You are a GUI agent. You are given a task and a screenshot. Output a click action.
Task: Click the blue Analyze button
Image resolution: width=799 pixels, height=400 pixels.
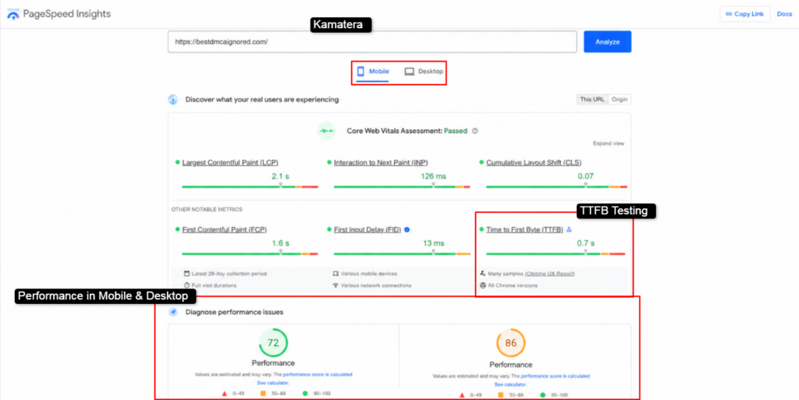tap(607, 42)
